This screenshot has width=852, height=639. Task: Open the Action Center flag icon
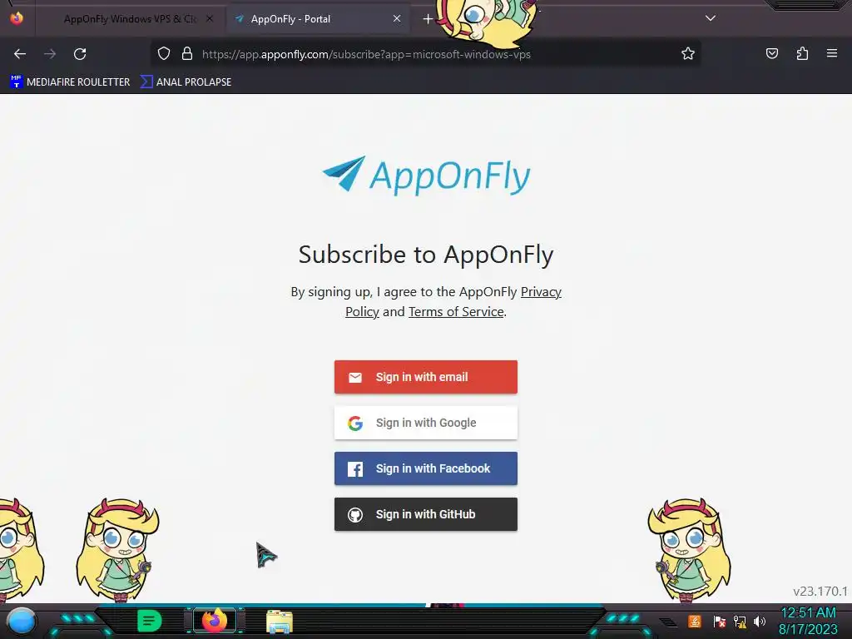coord(720,621)
